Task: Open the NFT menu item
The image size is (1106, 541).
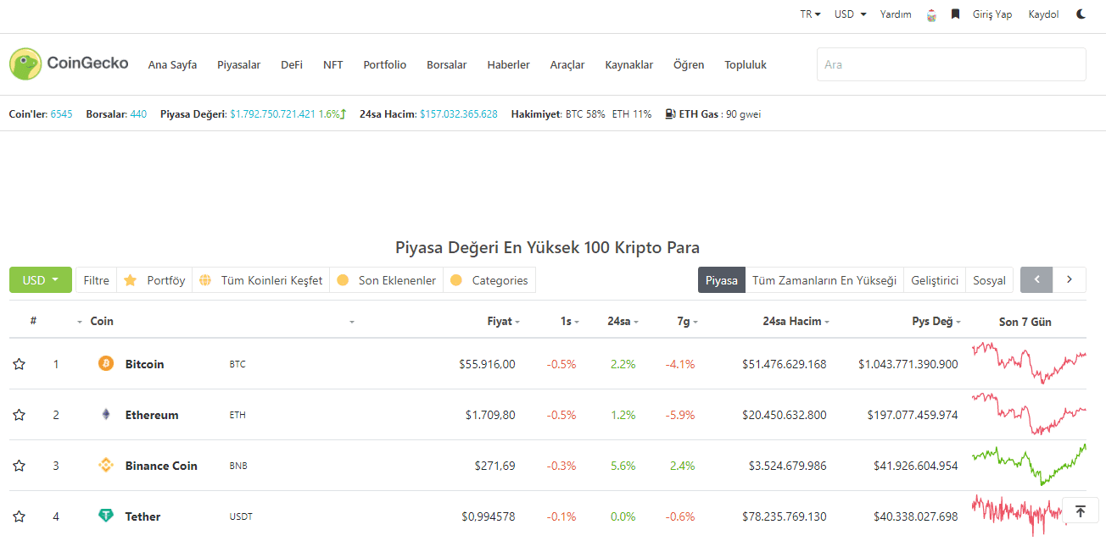Action: (x=333, y=64)
